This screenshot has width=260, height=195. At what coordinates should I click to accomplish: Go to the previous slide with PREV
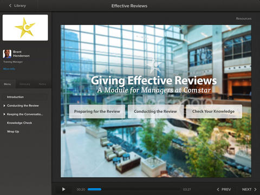[x=224, y=189]
